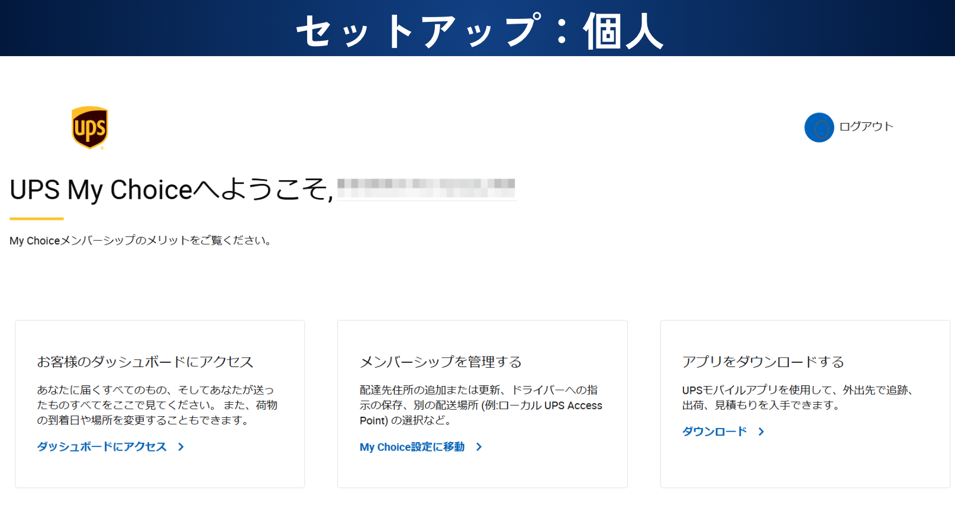Click UPS mobile app description paragraph

coord(799,397)
